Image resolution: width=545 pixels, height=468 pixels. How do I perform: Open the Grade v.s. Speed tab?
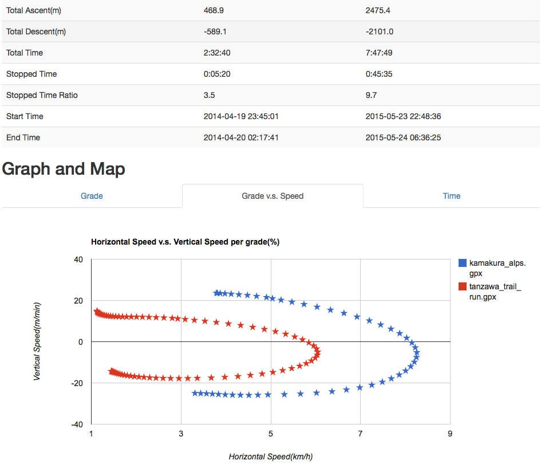[x=272, y=196]
